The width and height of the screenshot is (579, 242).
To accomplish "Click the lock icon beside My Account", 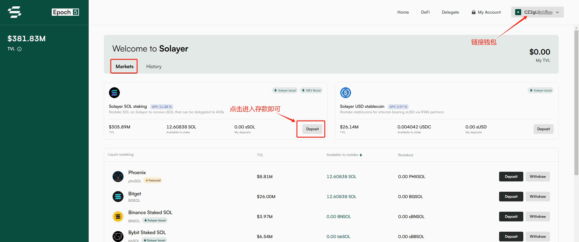I will click(x=474, y=12).
